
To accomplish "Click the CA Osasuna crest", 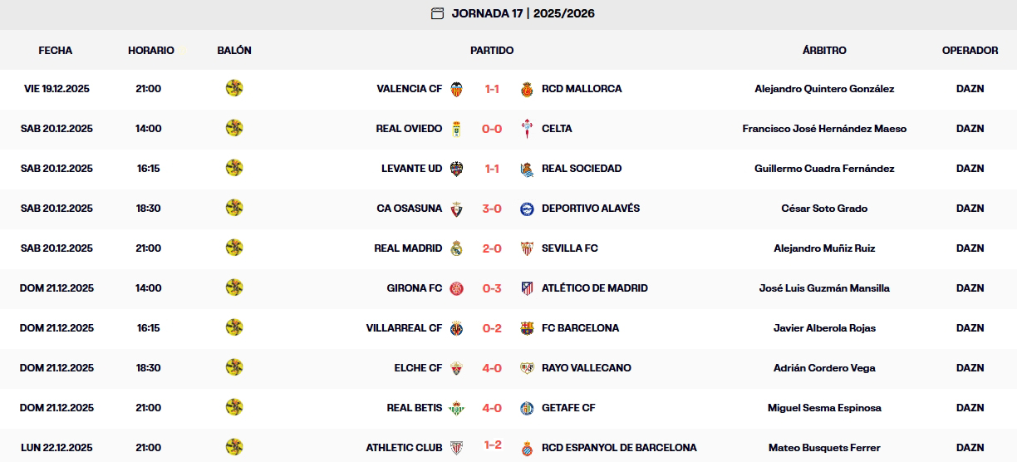I will point(456,209).
